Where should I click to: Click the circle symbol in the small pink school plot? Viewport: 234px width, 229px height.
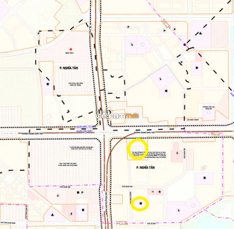(208, 113)
